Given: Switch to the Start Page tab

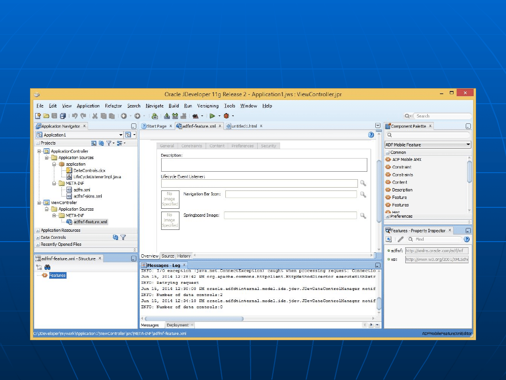Looking at the screenshot, I should coord(157,126).
